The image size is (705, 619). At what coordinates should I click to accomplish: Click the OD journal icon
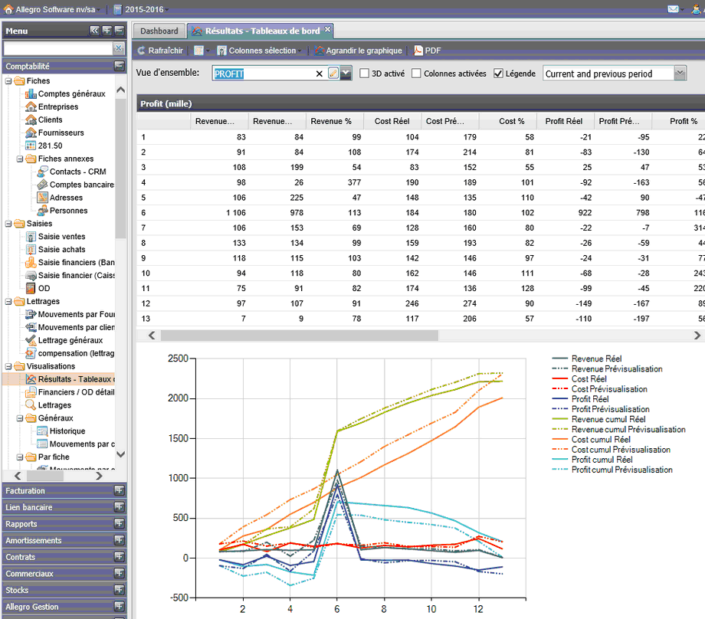(31, 288)
